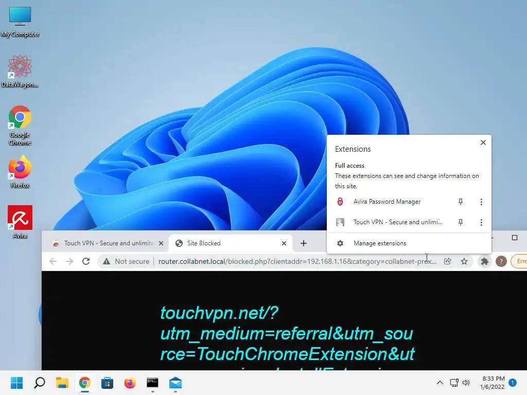This screenshot has width=527, height=395.
Task: Open File Explorer from the taskbar
Action: (x=62, y=383)
